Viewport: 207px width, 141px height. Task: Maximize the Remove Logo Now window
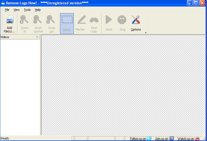tap(196, 3)
